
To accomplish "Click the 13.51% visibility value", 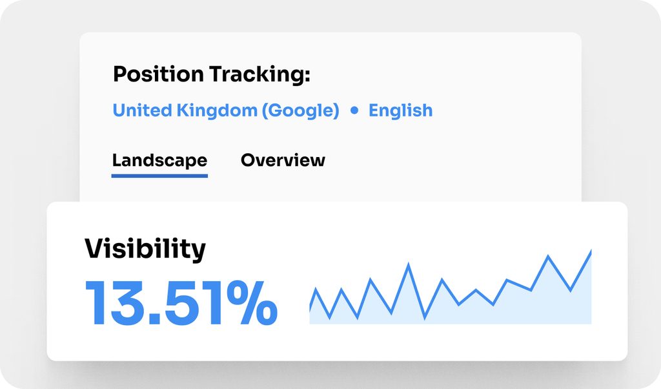I will click(x=181, y=302).
